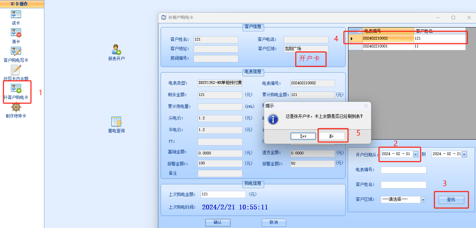Select table row 202402210001
The width and height of the screenshot is (476, 228).
tap(388, 46)
